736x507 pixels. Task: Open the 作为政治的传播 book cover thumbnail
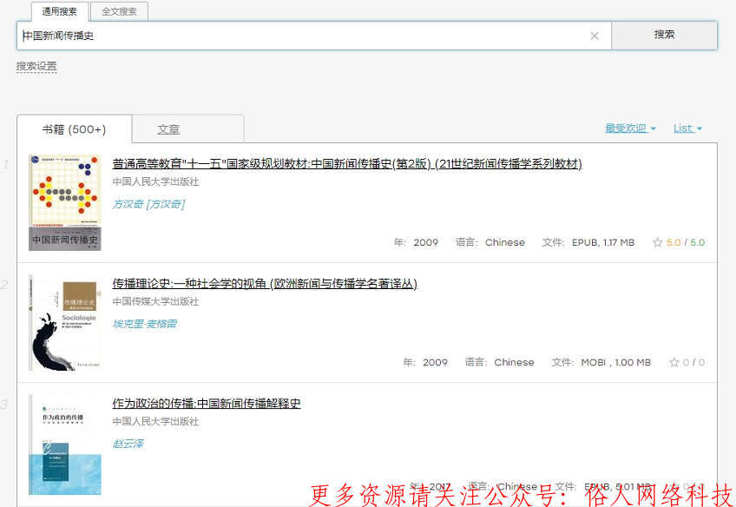(65, 444)
